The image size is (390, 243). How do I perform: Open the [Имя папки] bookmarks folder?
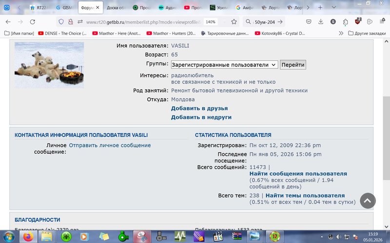(19, 33)
